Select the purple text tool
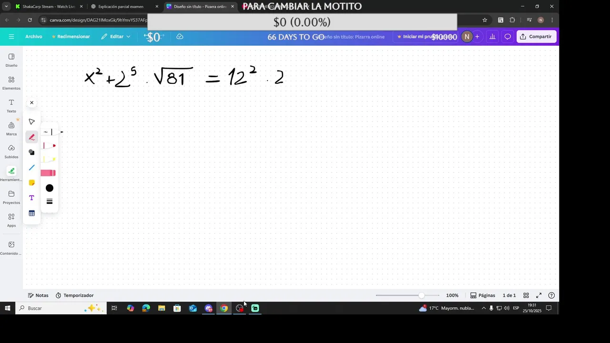This screenshot has height=343, width=610. pyautogui.click(x=32, y=198)
